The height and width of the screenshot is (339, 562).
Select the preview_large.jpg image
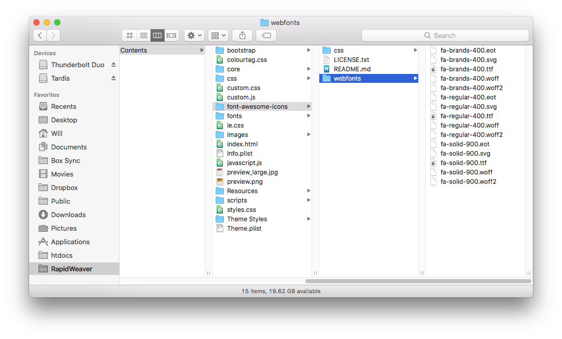click(x=252, y=172)
